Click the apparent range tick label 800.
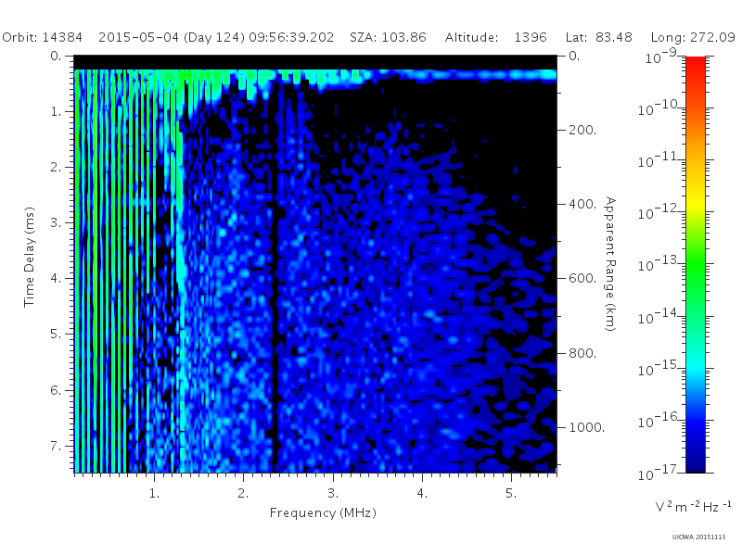Image resolution: width=742 pixels, height=556 pixels. click(582, 353)
